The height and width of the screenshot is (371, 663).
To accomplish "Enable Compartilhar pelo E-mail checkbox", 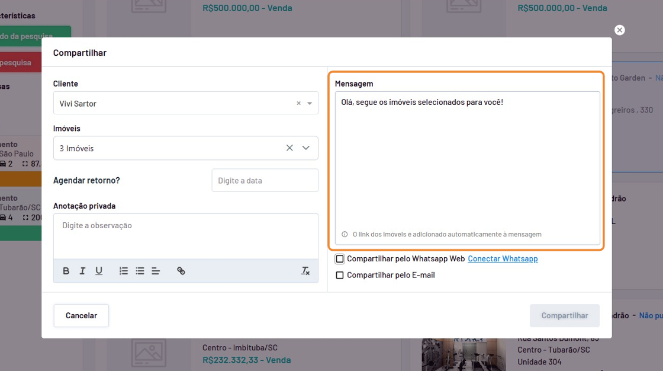I will coord(340,276).
